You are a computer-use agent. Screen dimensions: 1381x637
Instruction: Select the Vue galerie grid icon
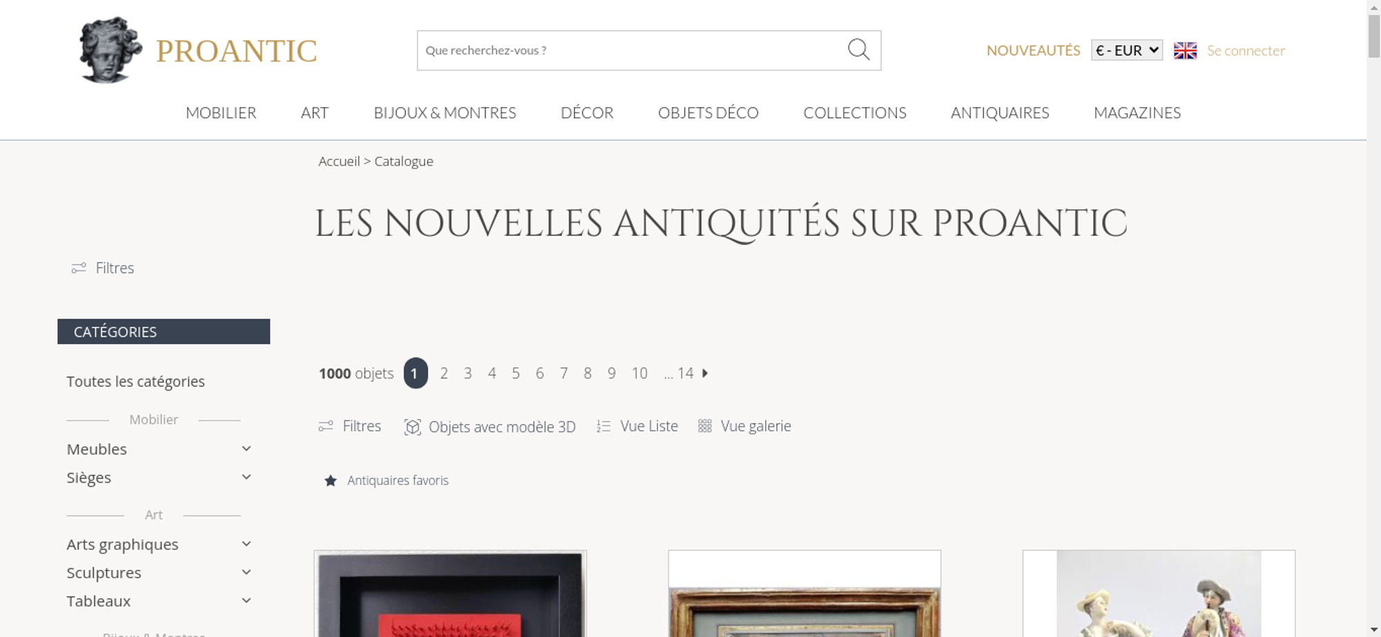coord(704,427)
